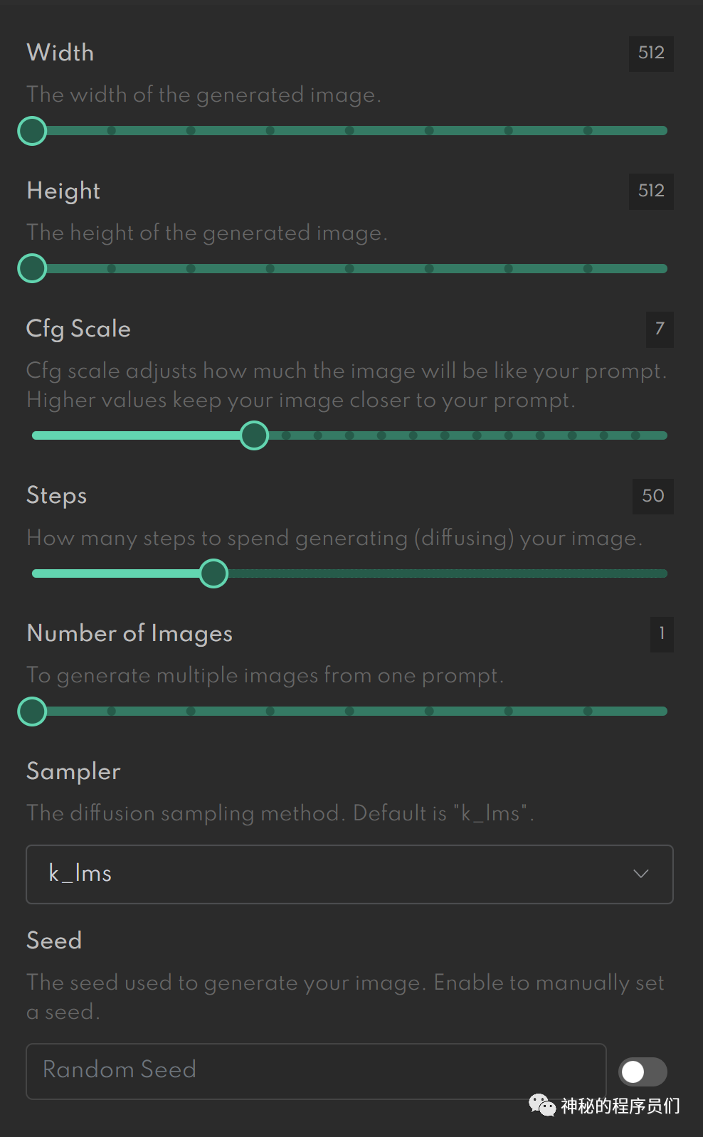Click the Steps value box showing 50
Screen dimensions: 703x1137
(x=653, y=496)
